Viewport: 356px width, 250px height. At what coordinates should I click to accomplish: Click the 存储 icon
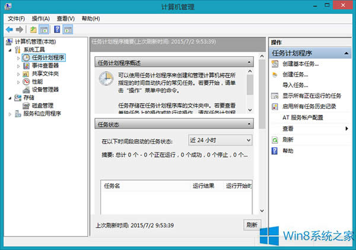[18, 98]
